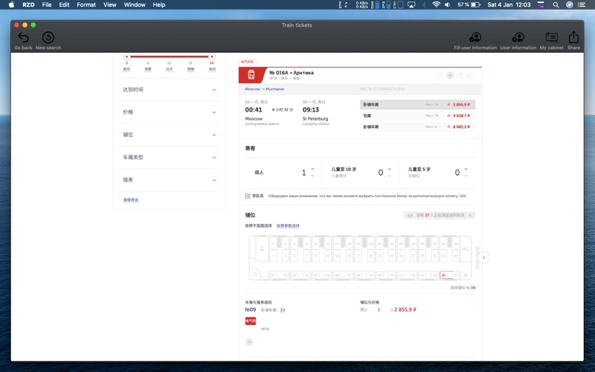Start a New search from toolbar
595x372 pixels.
48,38
